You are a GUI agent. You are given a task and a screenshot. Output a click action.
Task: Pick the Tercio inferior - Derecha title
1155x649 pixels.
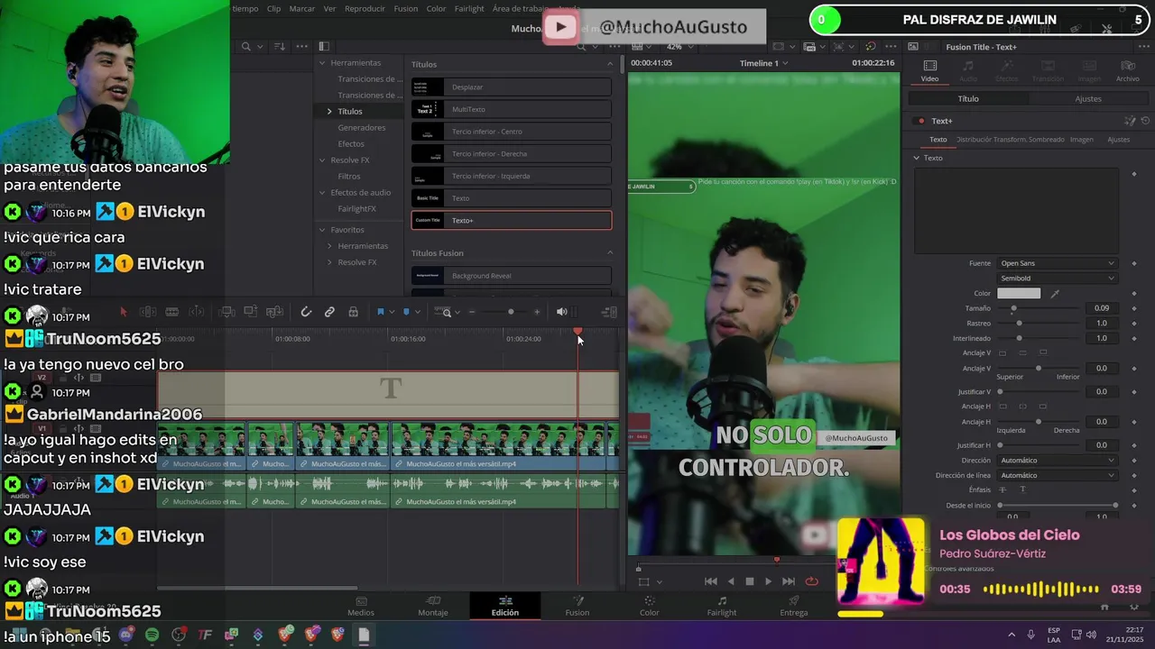tap(512, 153)
